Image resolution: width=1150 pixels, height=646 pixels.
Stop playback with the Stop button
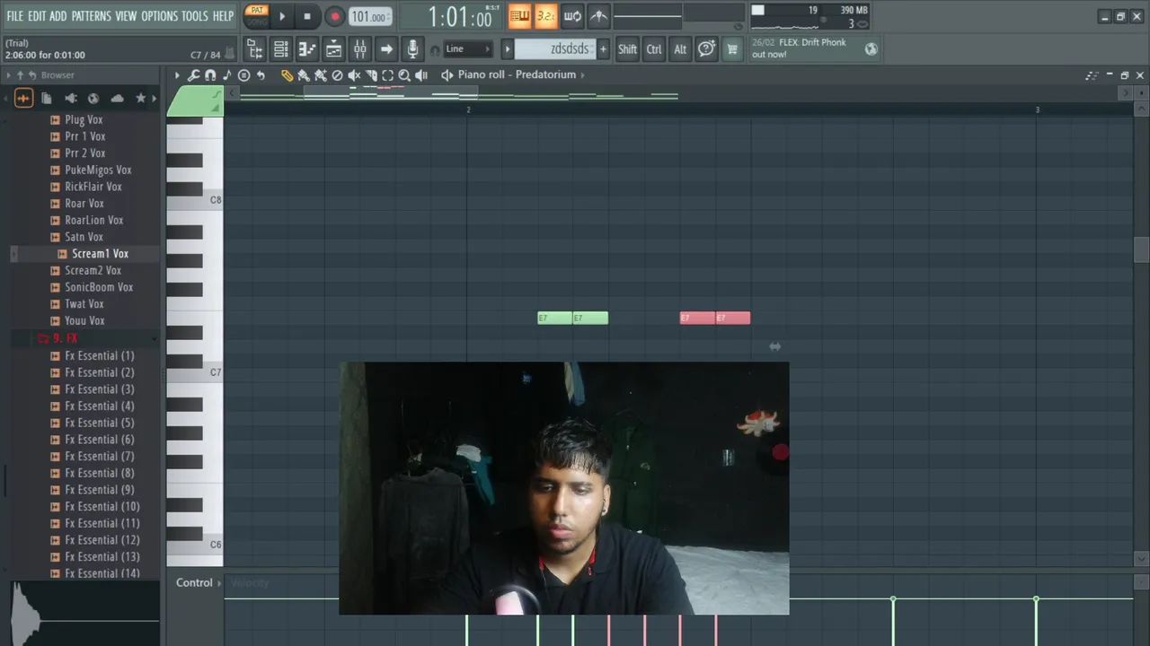[307, 16]
